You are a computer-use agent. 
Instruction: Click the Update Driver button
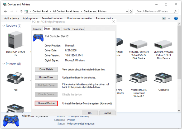coord(46,77)
